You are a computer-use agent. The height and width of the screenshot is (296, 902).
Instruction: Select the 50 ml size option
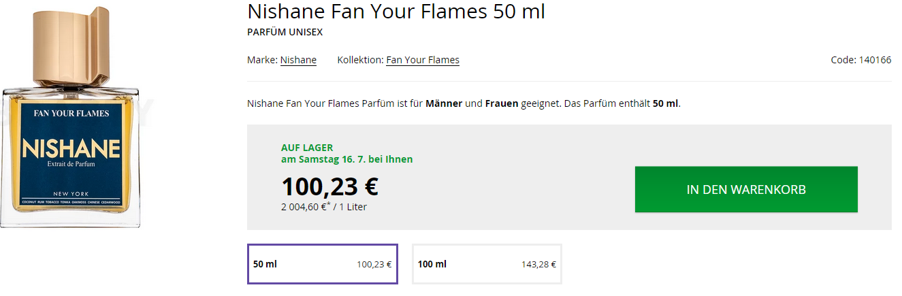(x=322, y=264)
